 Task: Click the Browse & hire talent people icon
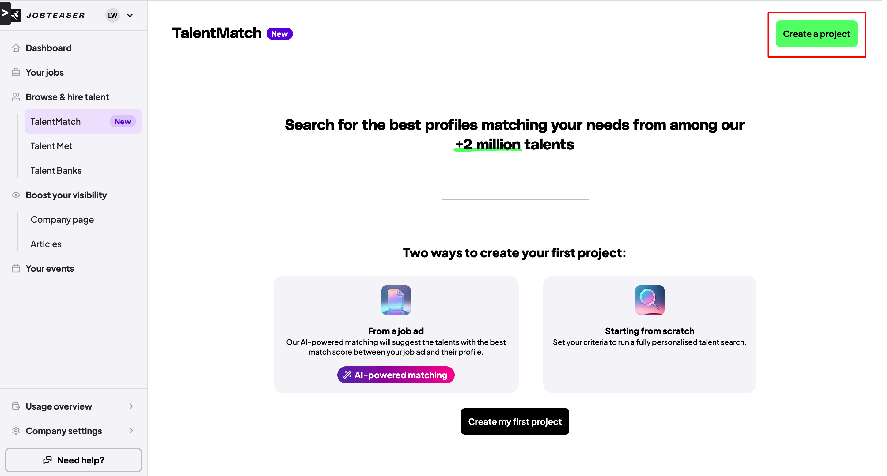tap(16, 97)
